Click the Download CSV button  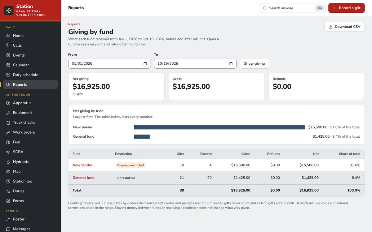tap(344, 27)
